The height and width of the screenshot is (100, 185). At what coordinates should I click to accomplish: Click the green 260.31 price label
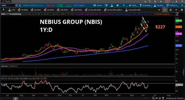coord(179,21)
